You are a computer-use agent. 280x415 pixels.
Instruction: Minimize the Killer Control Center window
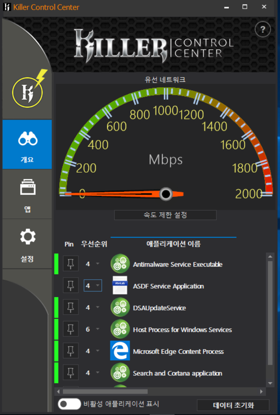[226, 7]
